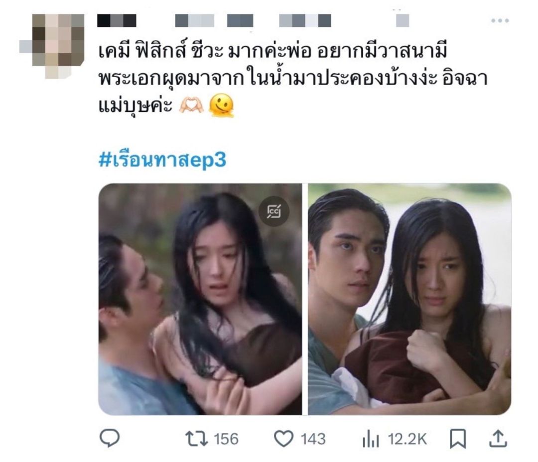Open the three-dot more options menu

500,20
